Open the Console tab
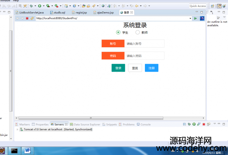 [x=144, y=125]
